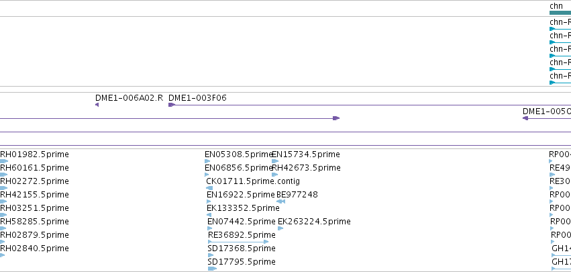Image resolution: width=571 pixels, height=272 pixels.
Task: Click the RH01982.5prime arrow glyph
Action: (4, 161)
